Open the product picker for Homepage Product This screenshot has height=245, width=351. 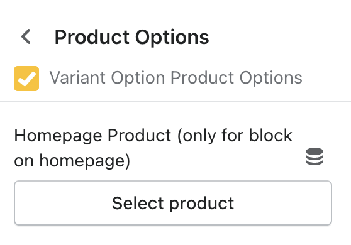tap(173, 203)
